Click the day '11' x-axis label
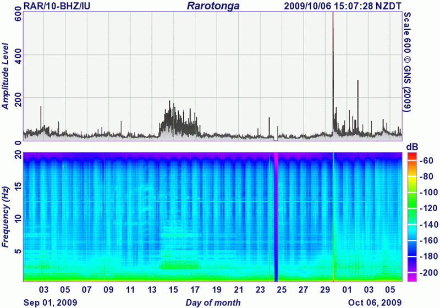440x308 pixels. (x=130, y=289)
